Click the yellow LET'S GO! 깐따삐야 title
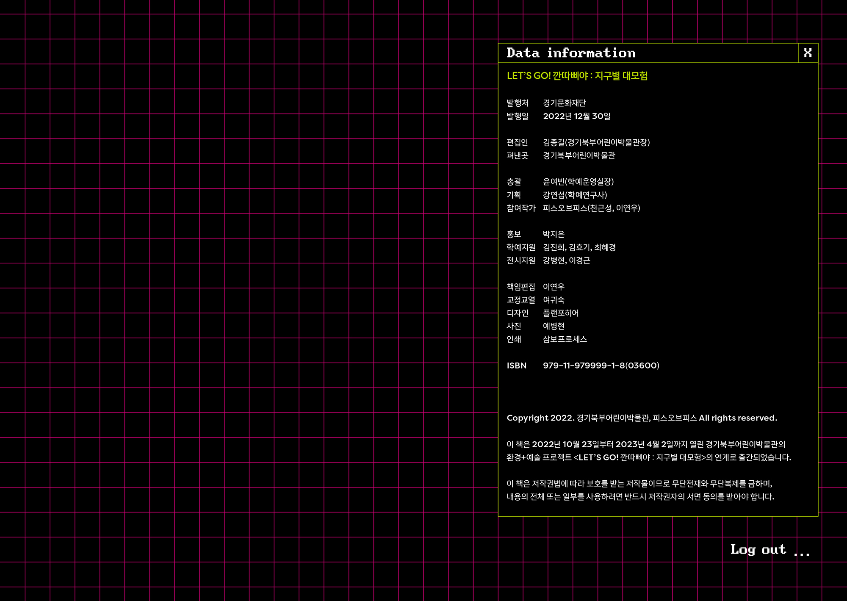The image size is (847, 601). 577,76
